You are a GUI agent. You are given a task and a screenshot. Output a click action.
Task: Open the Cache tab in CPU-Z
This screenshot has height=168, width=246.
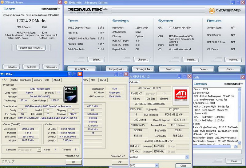coord(14,80)
